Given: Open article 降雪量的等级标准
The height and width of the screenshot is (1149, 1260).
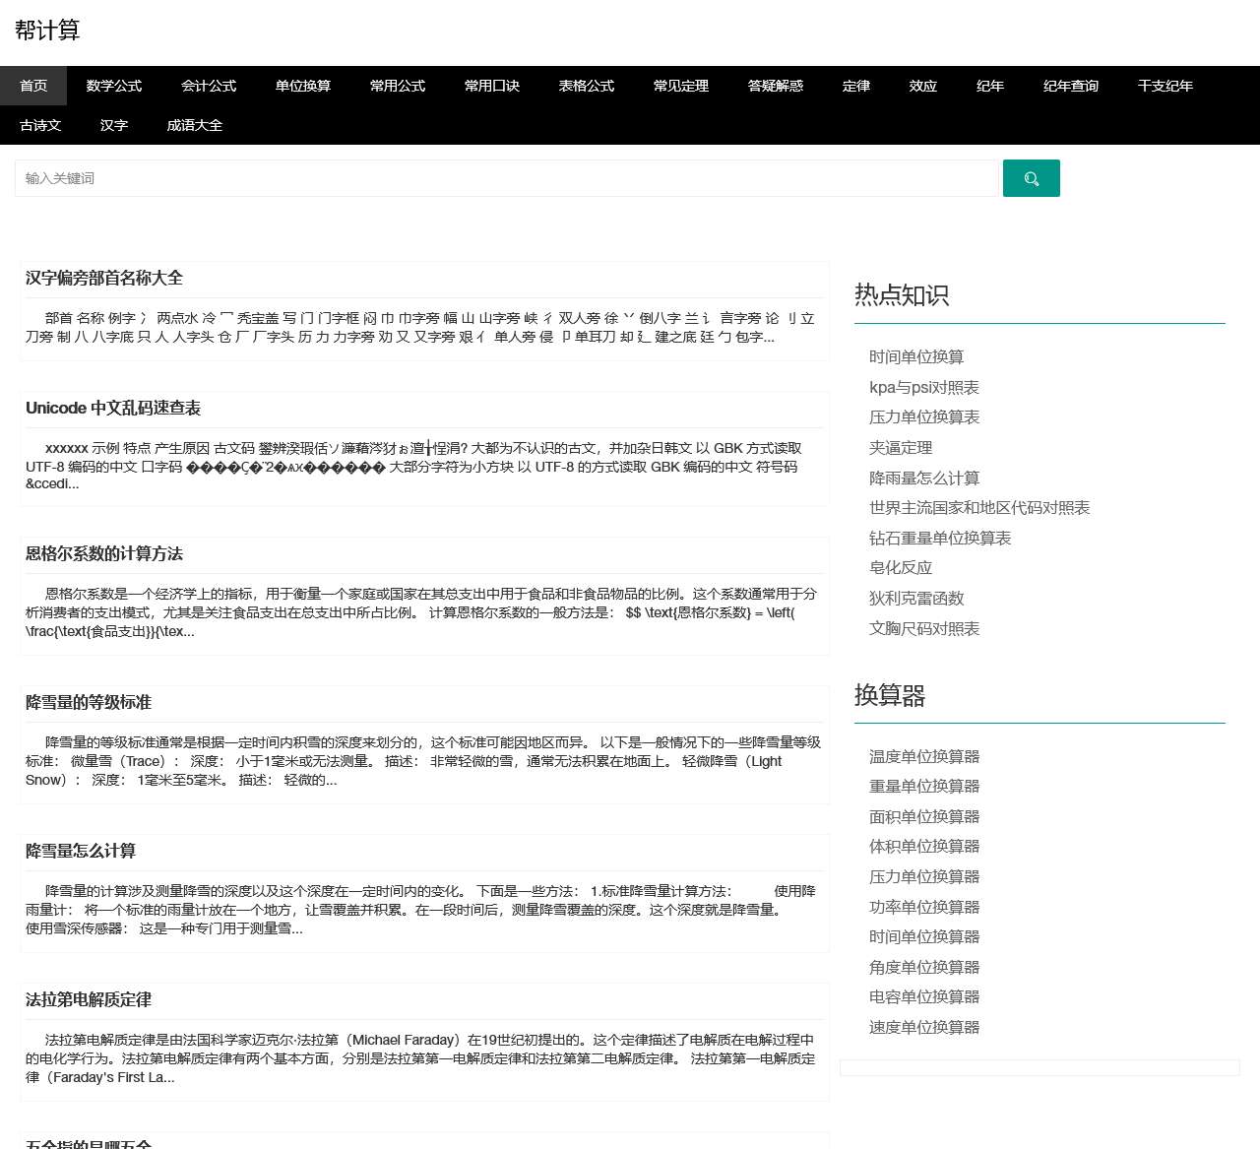Looking at the screenshot, I should (89, 702).
